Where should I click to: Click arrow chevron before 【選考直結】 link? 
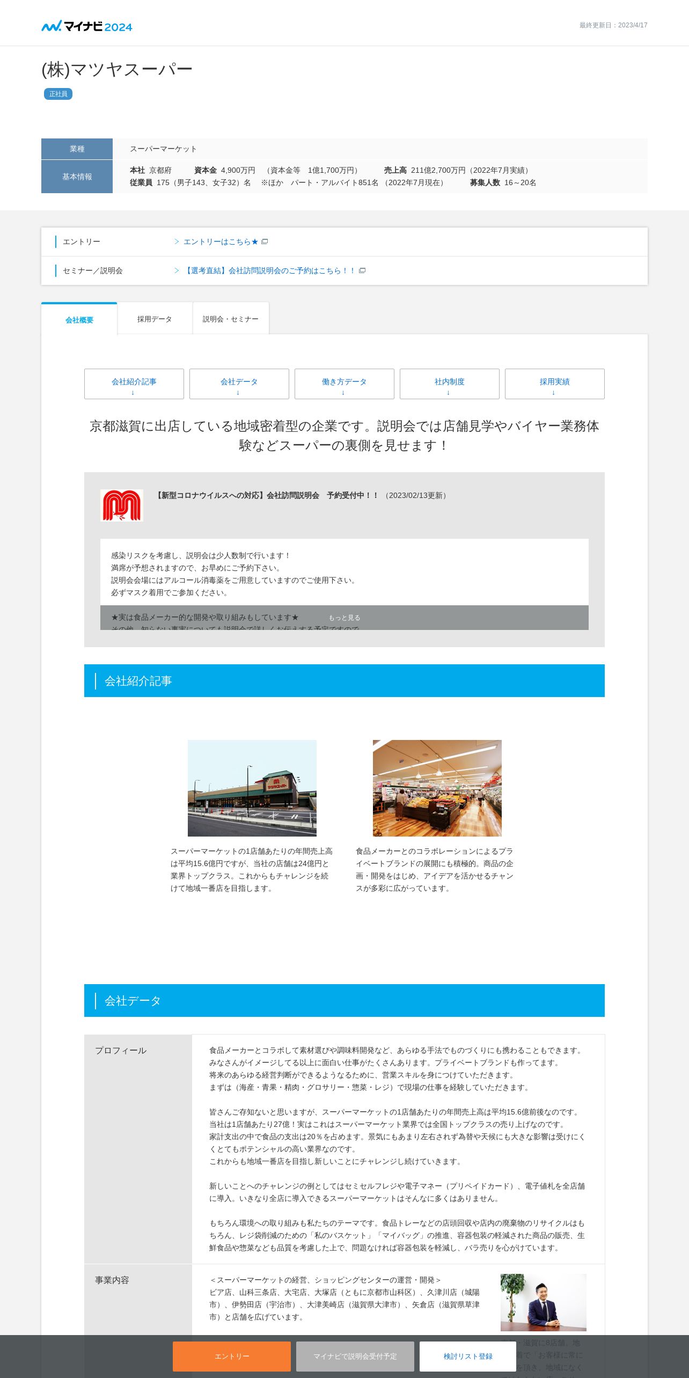click(x=177, y=271)
